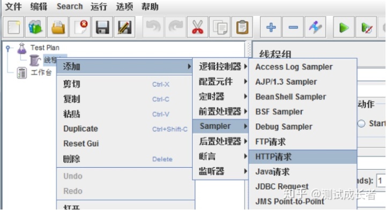Click the Test Plan flask icon
The image size is (386, 210).
point(21,48)
